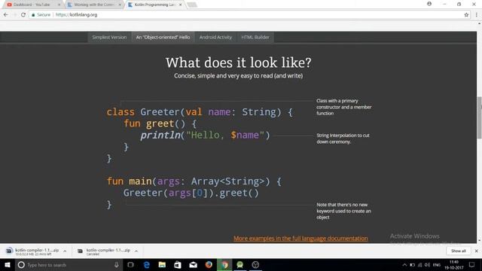This screenshot has width=482, height=271.
Task: Show the Simplest Version code example
Action: coord(109,37)
